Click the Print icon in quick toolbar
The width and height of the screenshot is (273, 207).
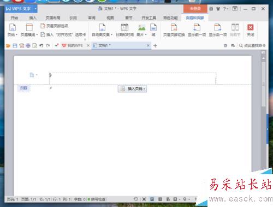(x=28, y=45)
